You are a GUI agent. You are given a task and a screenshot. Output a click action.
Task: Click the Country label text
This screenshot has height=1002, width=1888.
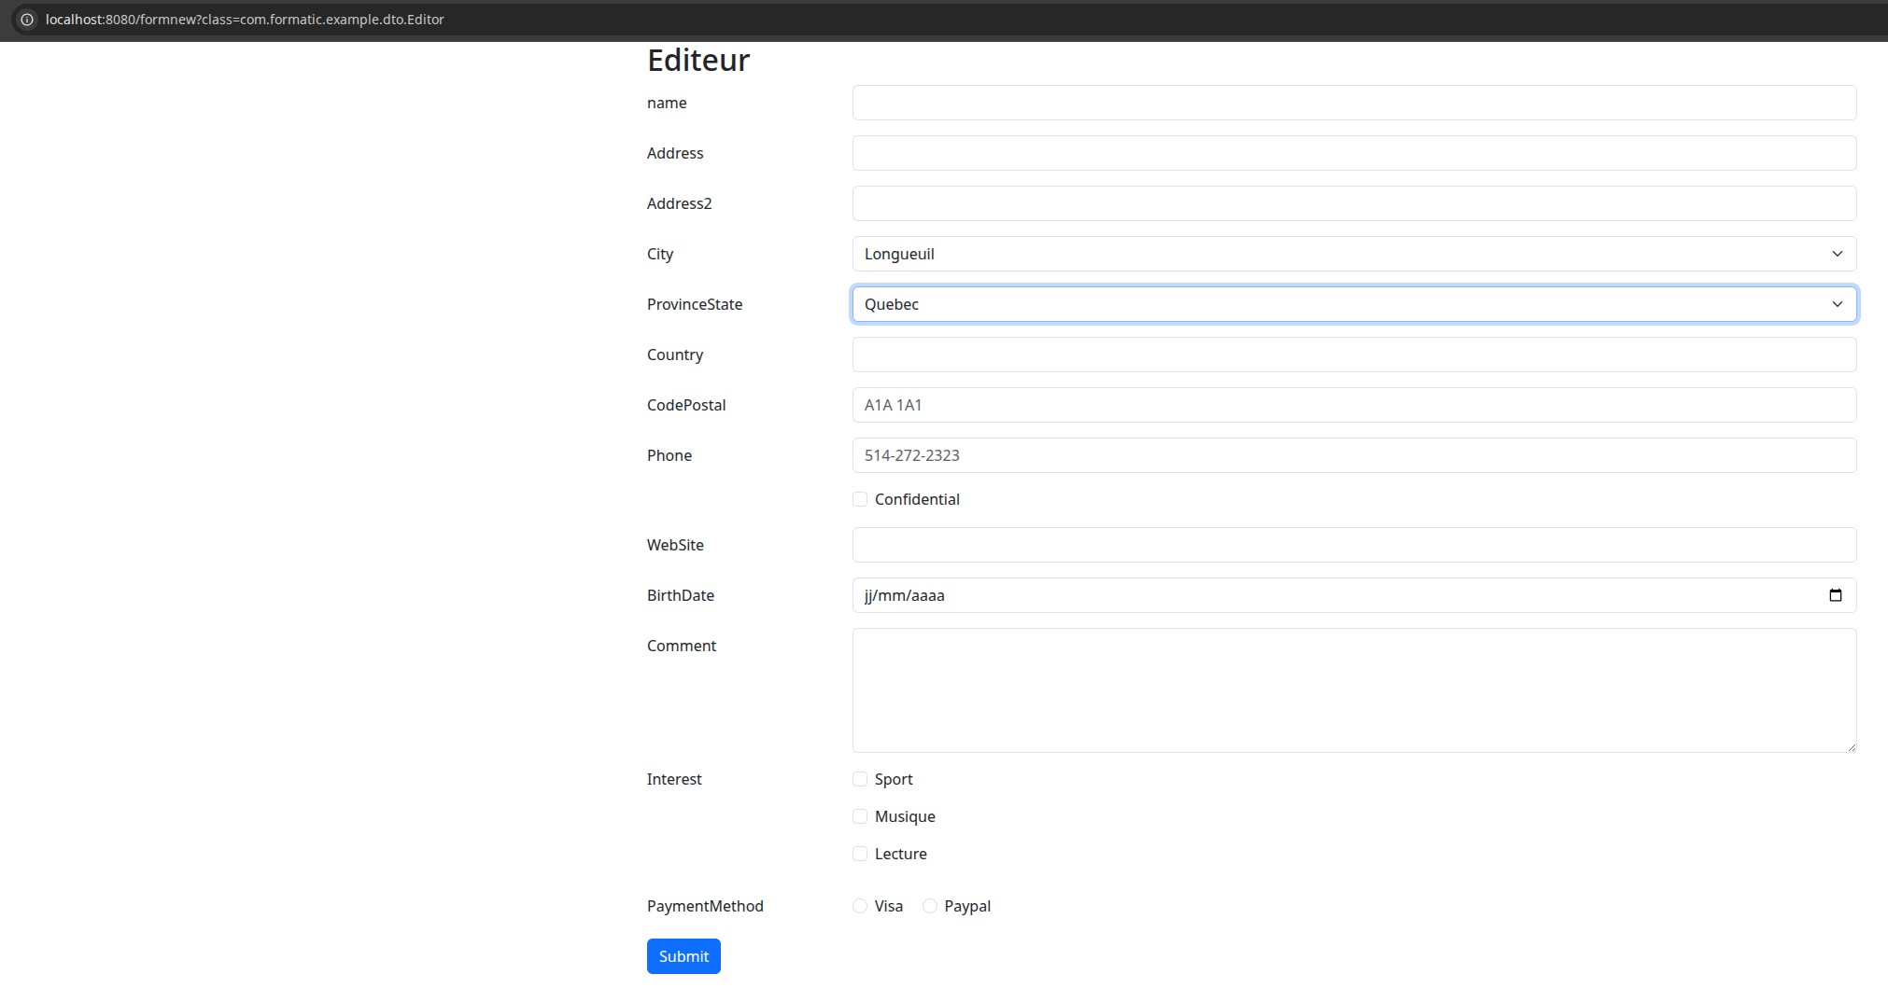tap(675, 355)
